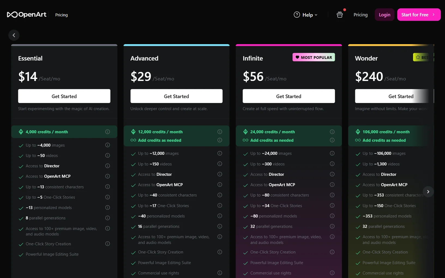Click the OpenArt logo

coord(27,15)
